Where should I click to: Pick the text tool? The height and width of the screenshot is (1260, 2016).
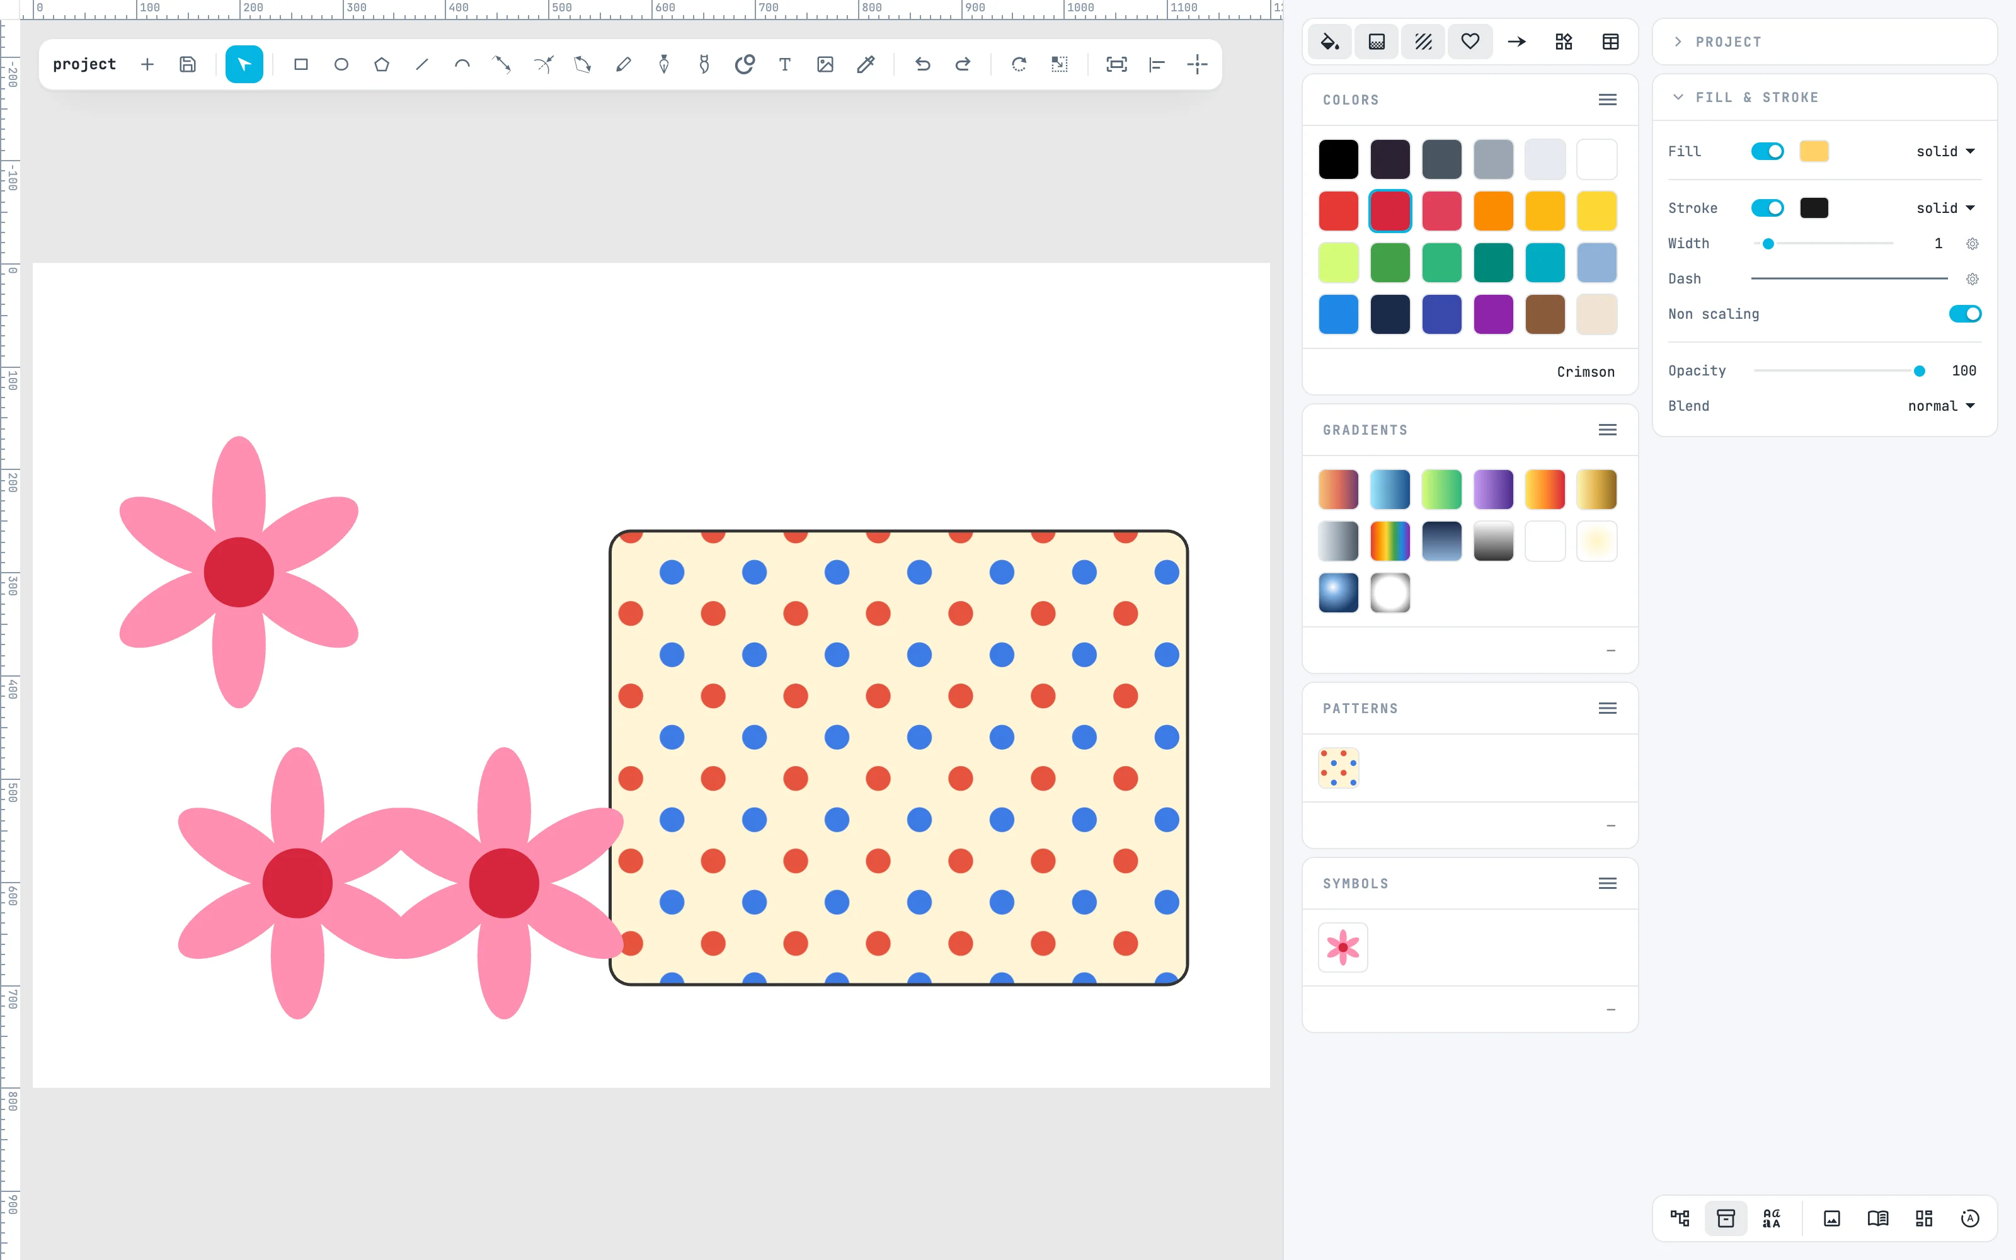coord(785,64)
